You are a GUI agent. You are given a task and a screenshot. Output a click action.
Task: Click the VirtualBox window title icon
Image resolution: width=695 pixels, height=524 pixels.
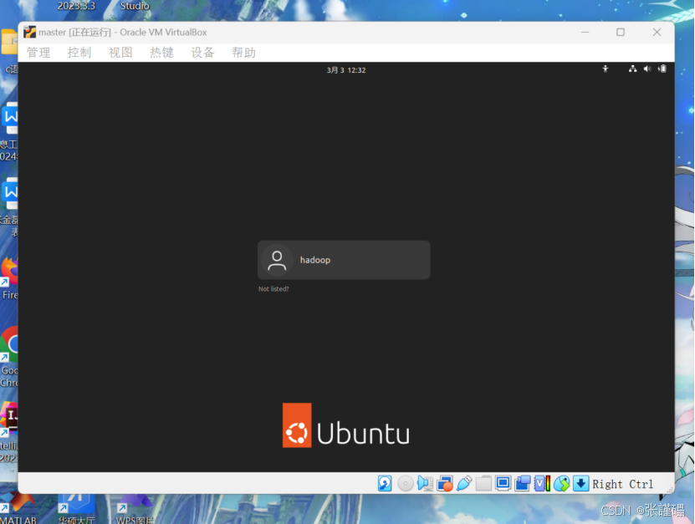coord(30,32)
